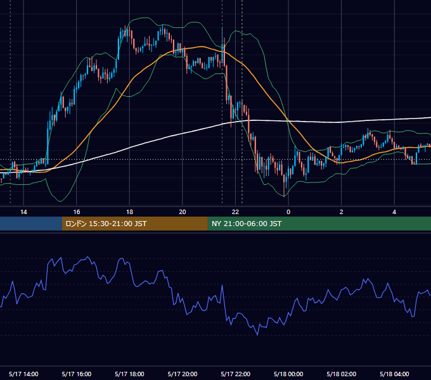Click the 5/18 02:00 timestamp label

[x=342, y=374]
